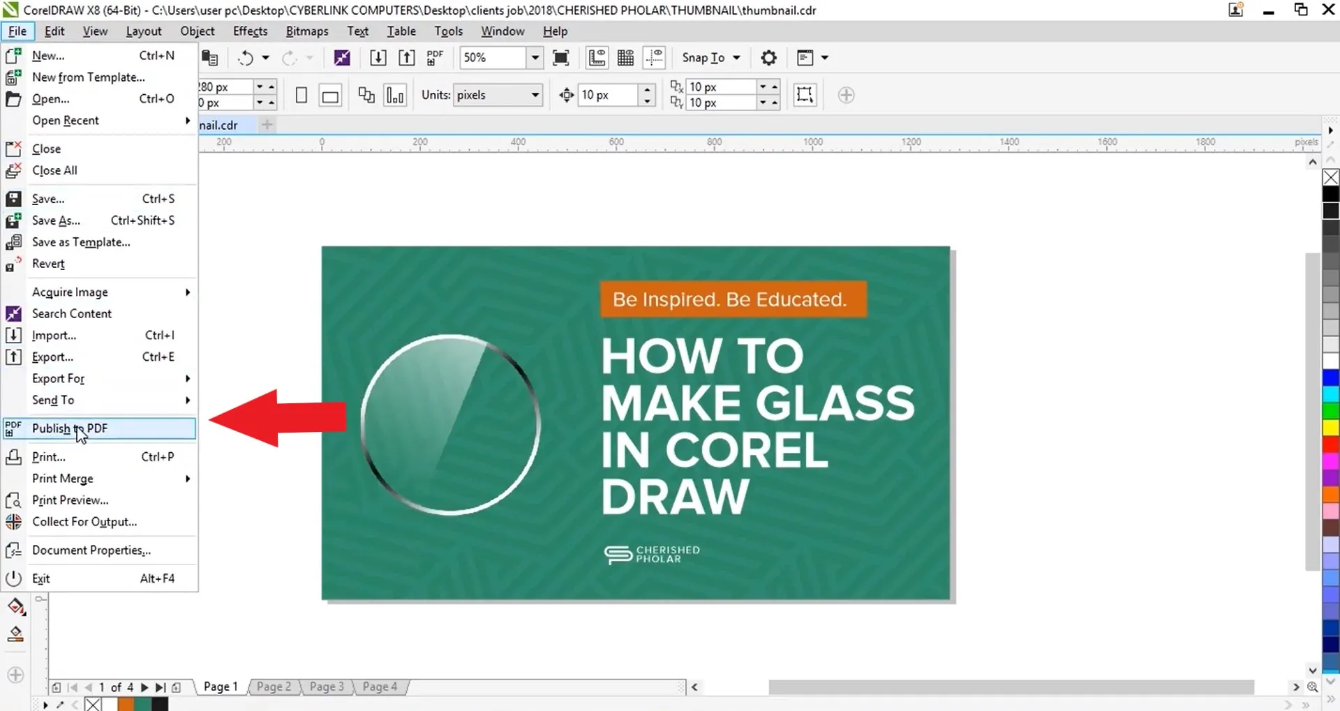This screenshot has width=1340, height=711.
Task: Toggle rulers visibility from the toolbar
Action: coord(597,57)
